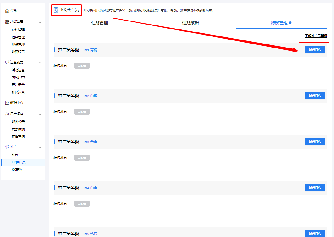Open 存档管理 in the sidebar
The image size is (334, 237).
click(18, 30)
